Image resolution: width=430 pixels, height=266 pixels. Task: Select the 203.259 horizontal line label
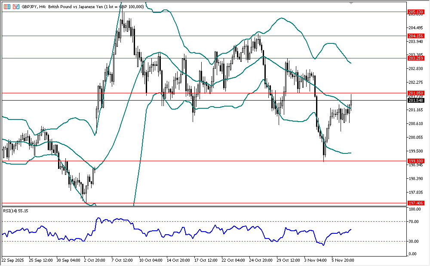coord(415,58)
